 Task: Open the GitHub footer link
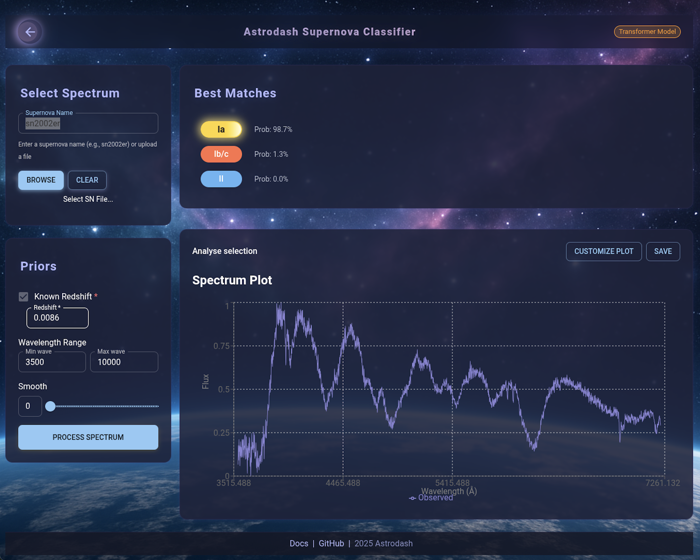coord(331,543)
